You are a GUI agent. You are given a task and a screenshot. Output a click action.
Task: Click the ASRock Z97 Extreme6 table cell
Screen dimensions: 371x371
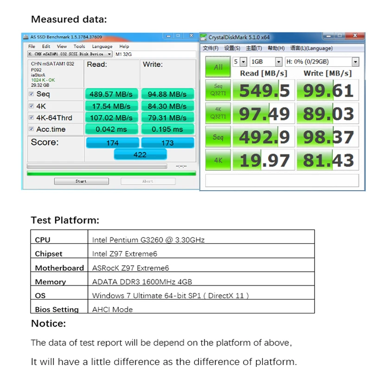pyautogui.click(x=201, y=265)
